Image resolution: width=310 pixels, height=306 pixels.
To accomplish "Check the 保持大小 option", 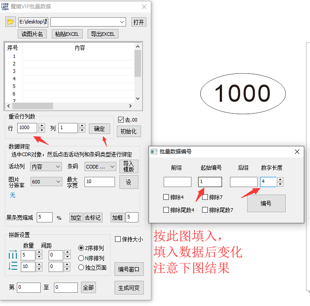I will pyautogui.click(x=118, y=239).
